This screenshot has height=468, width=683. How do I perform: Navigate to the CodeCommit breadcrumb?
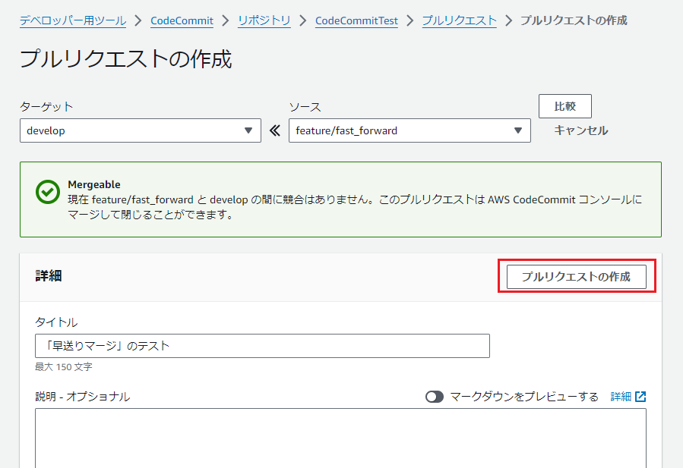[182, 20]
